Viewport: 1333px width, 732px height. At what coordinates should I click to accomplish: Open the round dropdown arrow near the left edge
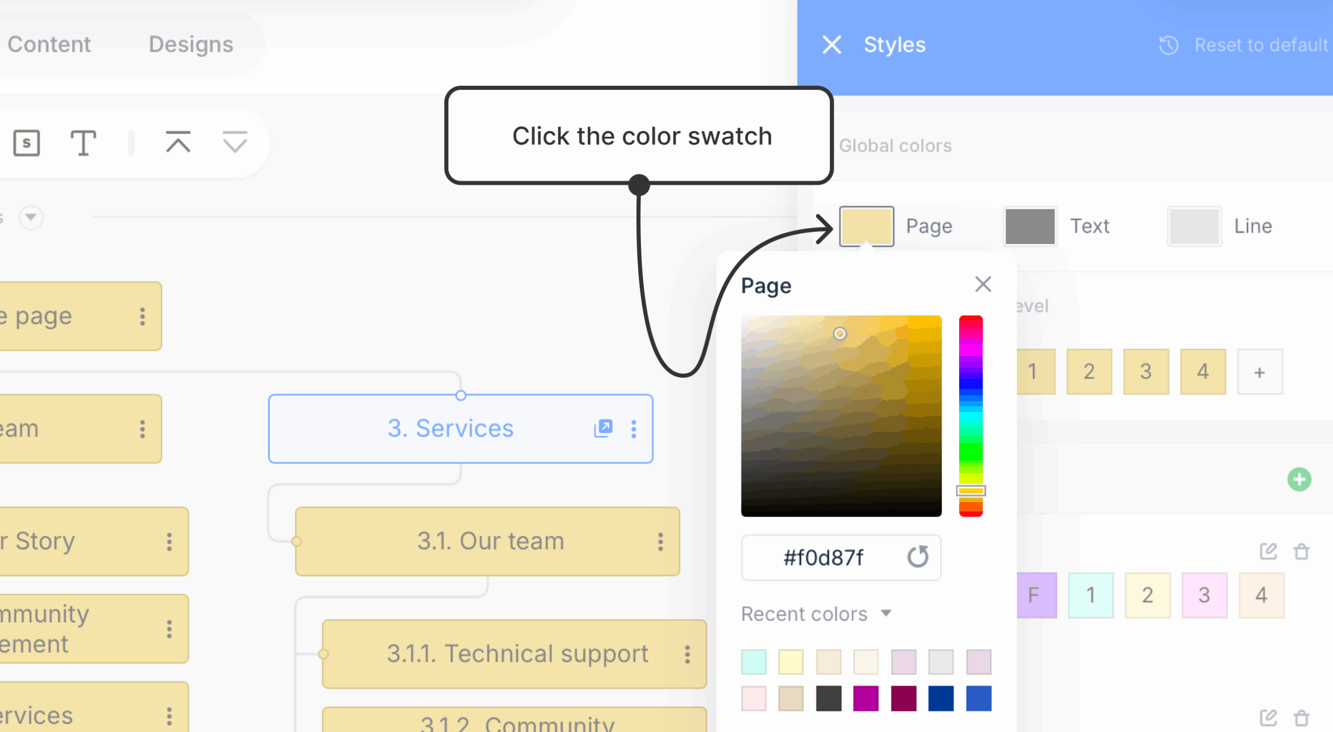[31, 217]
